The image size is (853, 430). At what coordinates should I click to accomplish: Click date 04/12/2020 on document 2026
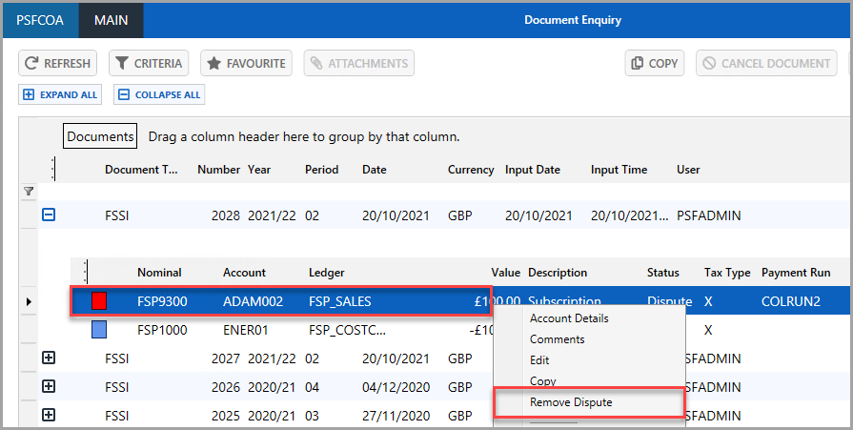point(396,387)
